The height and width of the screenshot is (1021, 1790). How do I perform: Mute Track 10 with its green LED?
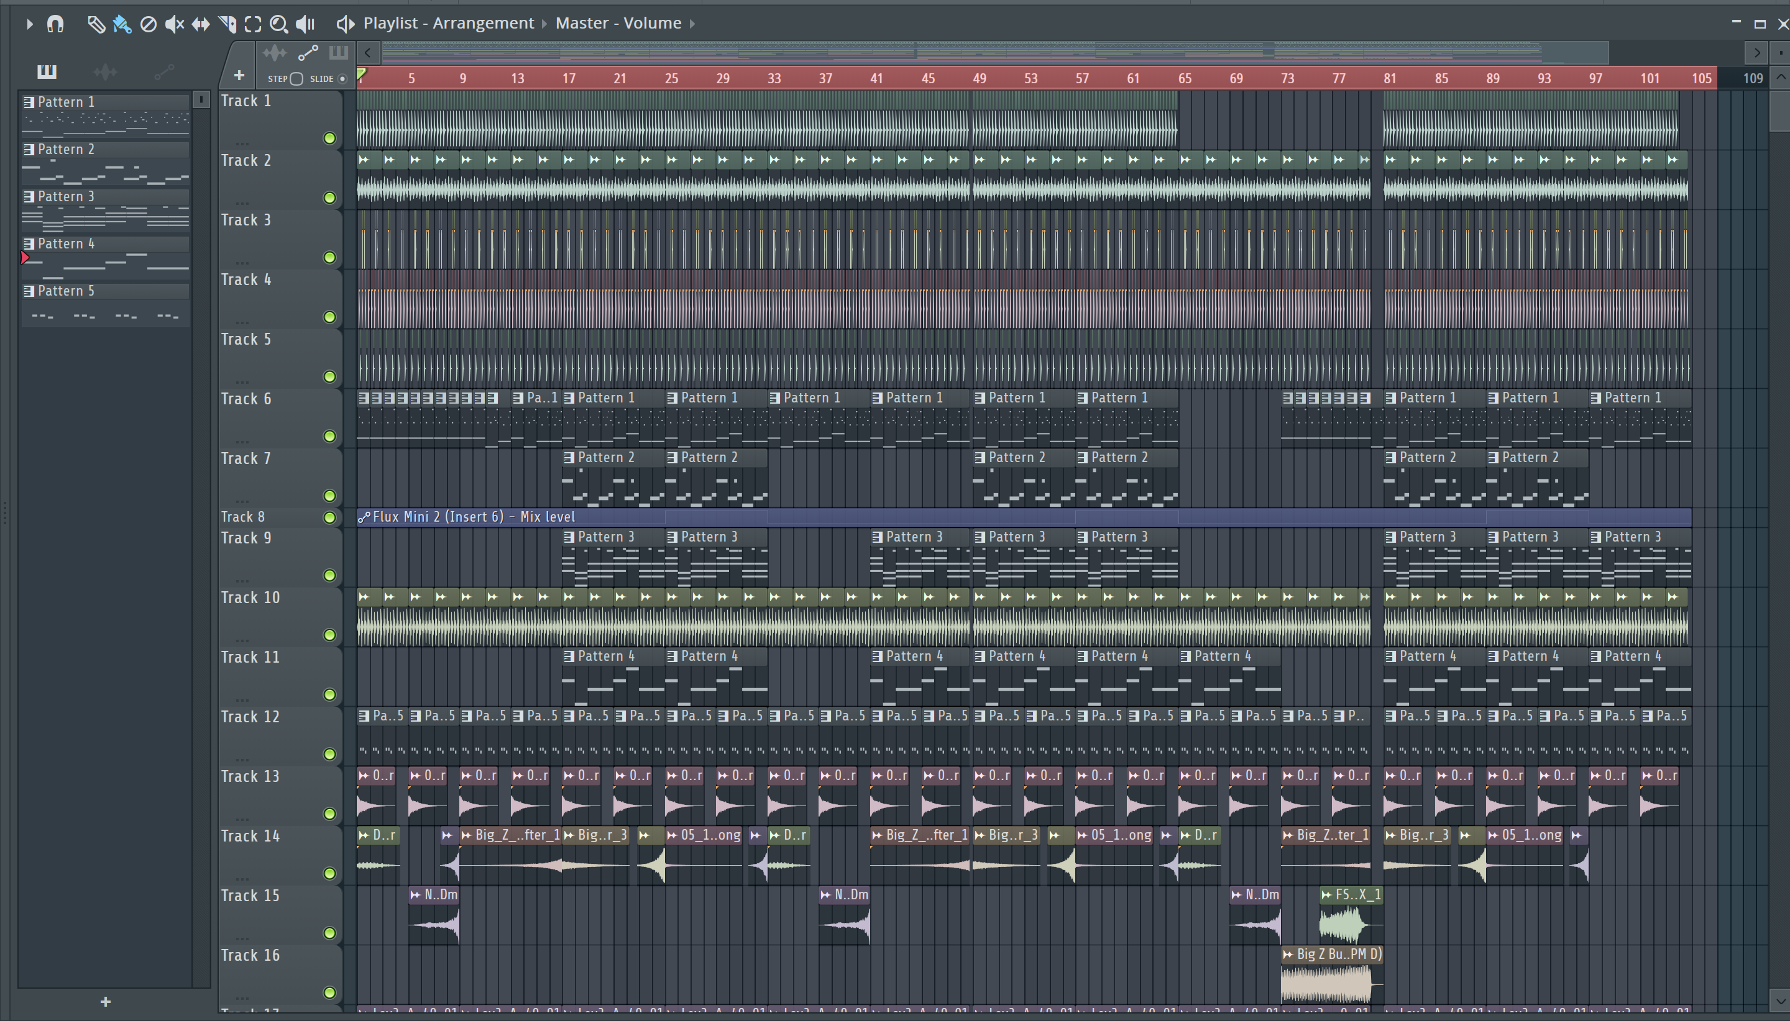tap(329, 635)
